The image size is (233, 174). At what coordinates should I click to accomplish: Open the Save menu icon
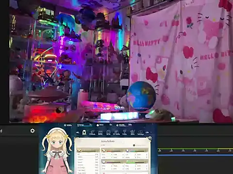133,132
